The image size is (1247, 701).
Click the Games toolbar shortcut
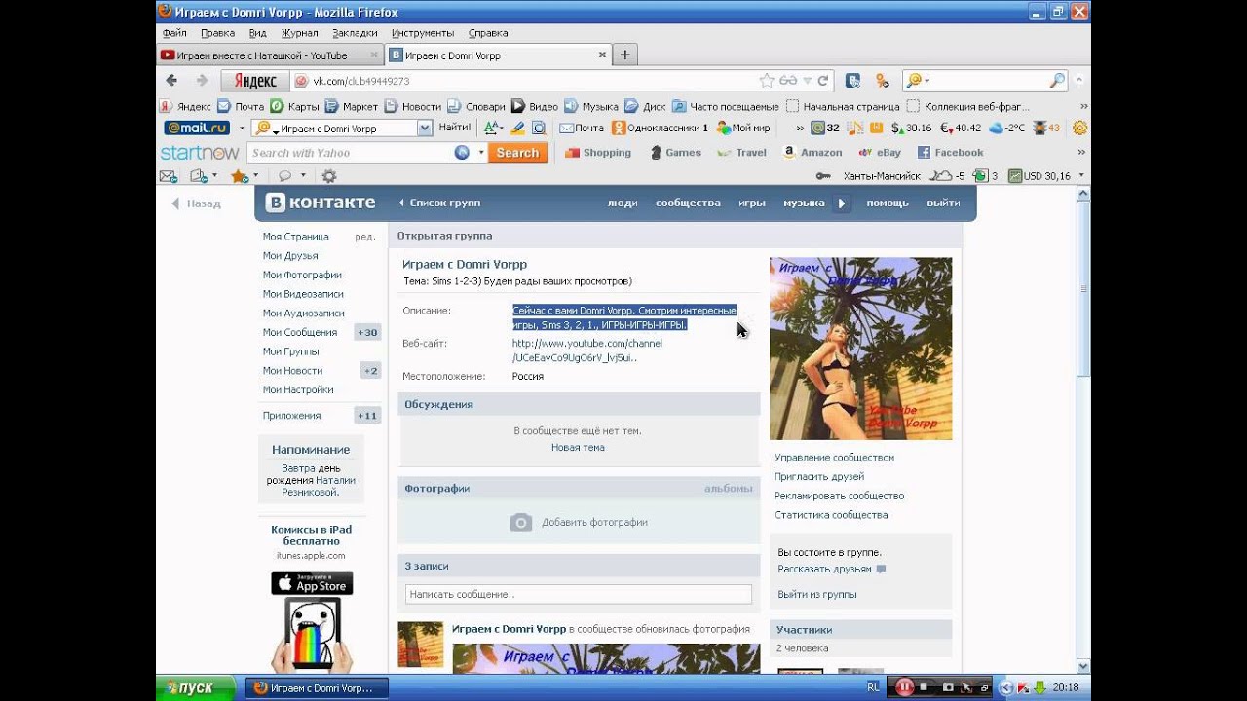(674, 153)
